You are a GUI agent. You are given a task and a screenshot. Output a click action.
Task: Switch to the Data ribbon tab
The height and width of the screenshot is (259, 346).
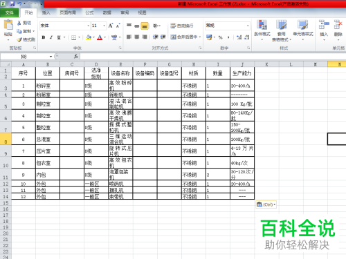(x=107, y=12)
